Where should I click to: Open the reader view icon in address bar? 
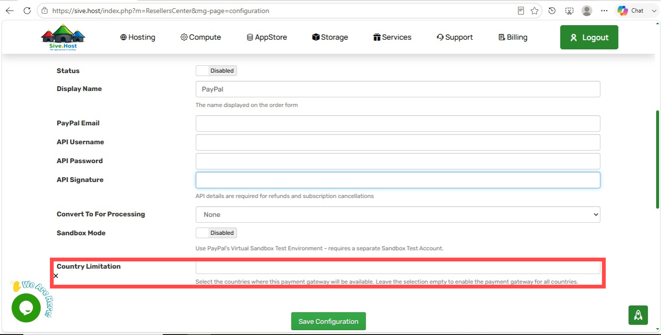[x=521, y=11]
